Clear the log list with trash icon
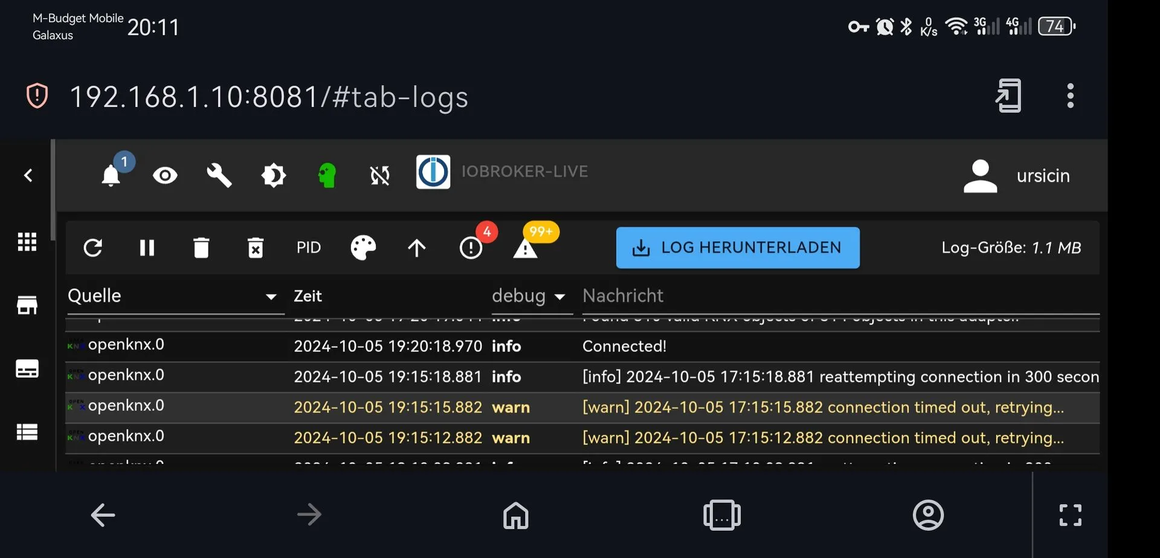This screenshot has height=558, width=1160. (x=201, y=248)
